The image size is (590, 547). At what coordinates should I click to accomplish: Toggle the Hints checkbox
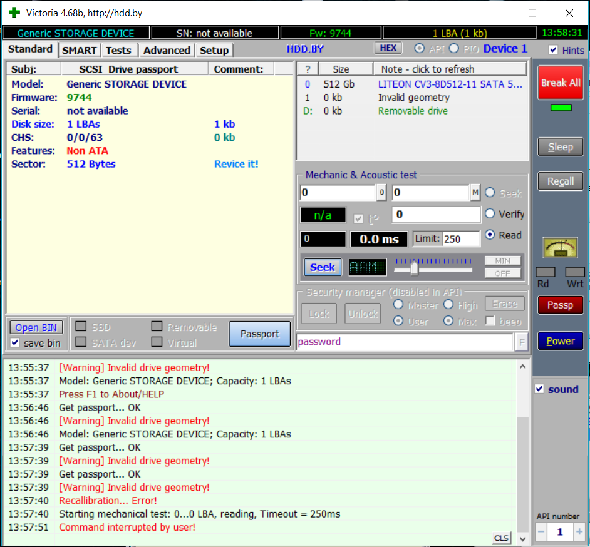[x=553, y=49]
